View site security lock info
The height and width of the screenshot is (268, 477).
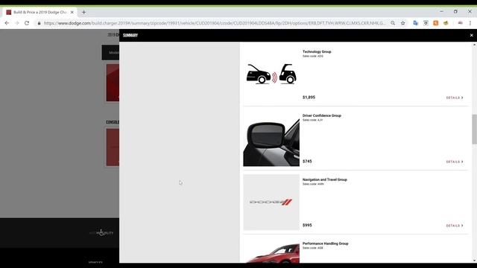[39, 23]
